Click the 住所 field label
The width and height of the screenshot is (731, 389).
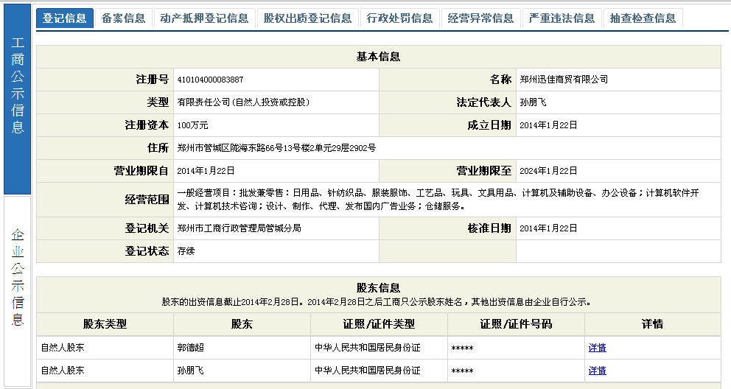pyautogui.click(x=158, y=148)
